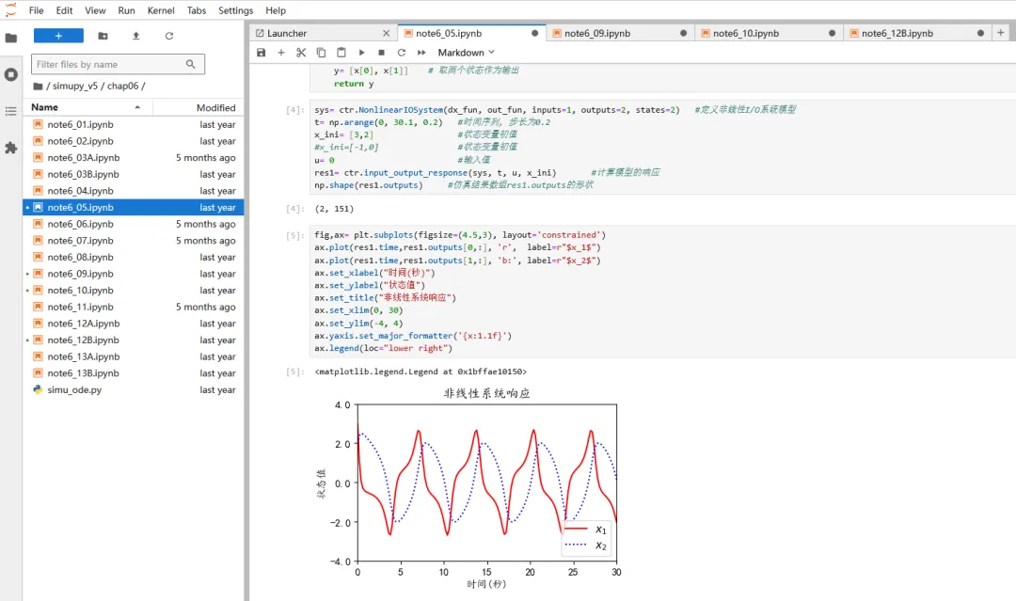This screenshot has width=1016, height=601.
Task: Open the Run menu
Action: click(x=126, y=10)
